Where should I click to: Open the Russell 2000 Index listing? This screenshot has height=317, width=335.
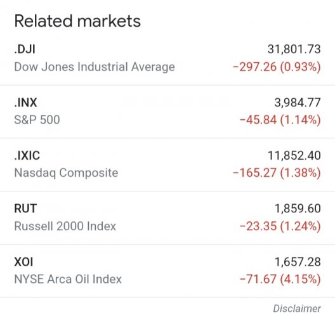click(x=65, y=226)
